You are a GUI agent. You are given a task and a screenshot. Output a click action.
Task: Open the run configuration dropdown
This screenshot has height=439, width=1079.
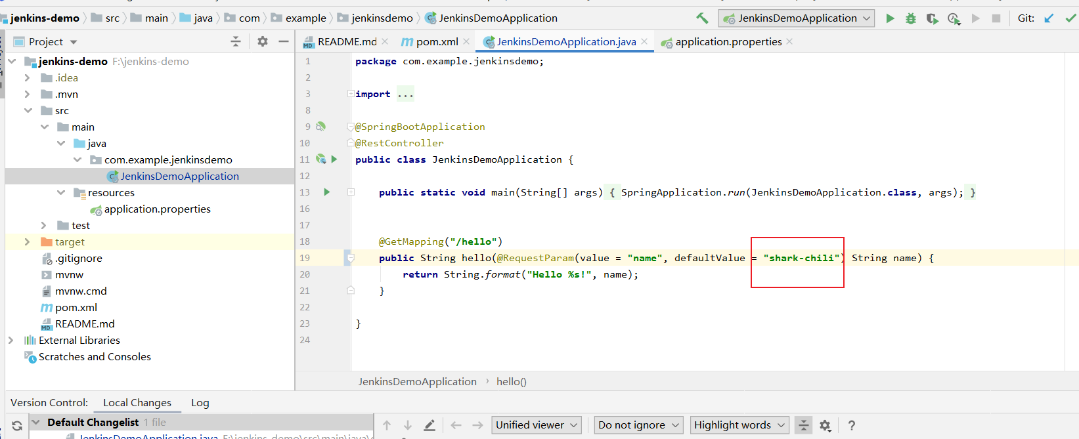pyautogui.click(x=797, y=18)
